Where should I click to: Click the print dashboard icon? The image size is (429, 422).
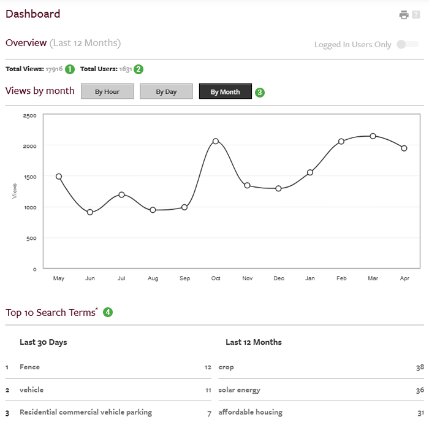(404, 15)
